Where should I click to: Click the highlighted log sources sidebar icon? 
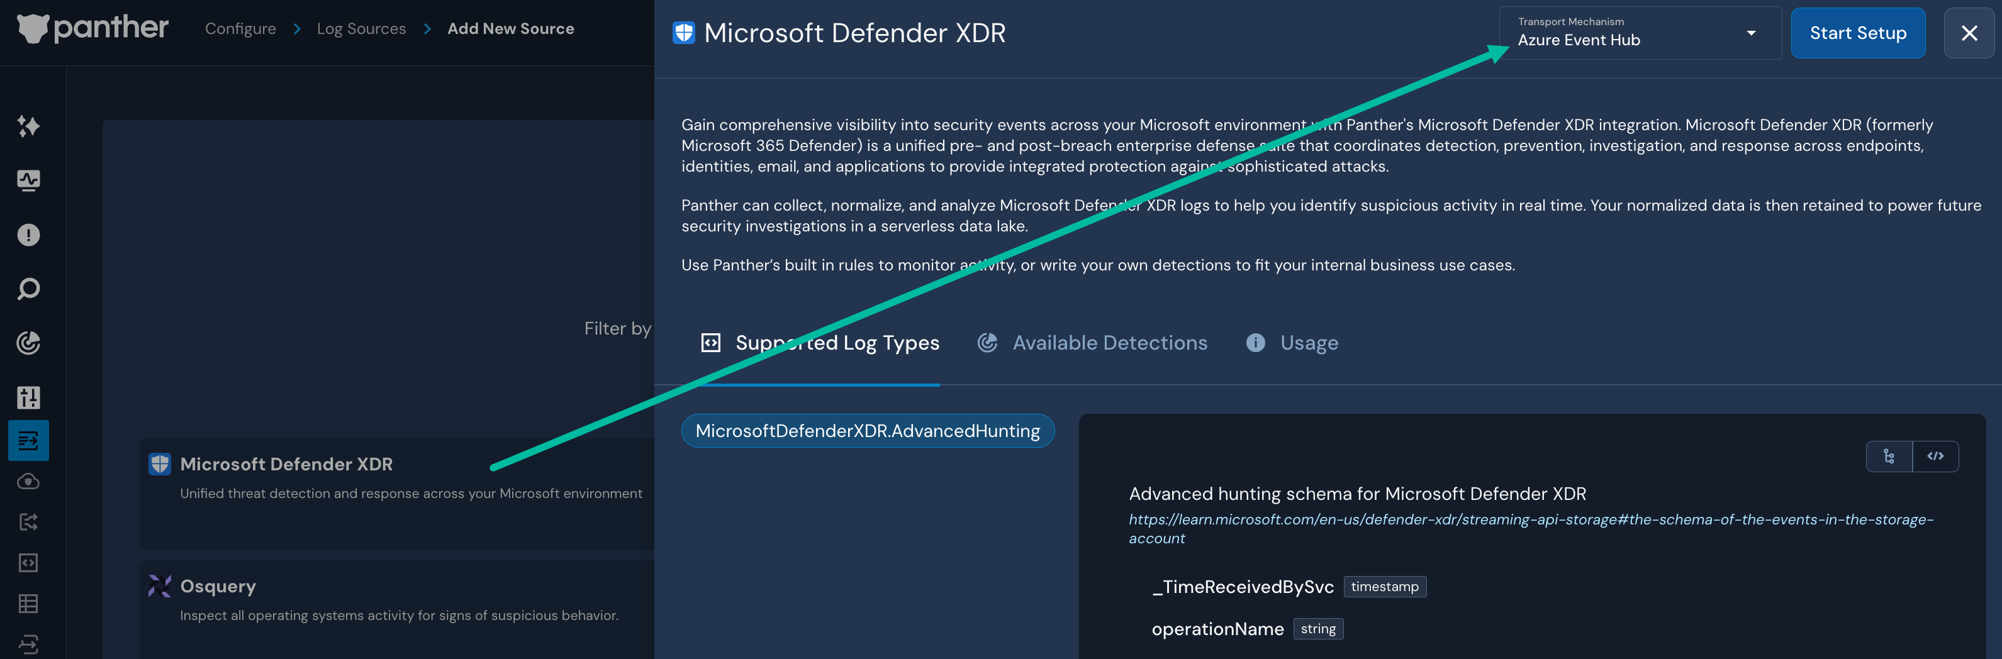29,441
